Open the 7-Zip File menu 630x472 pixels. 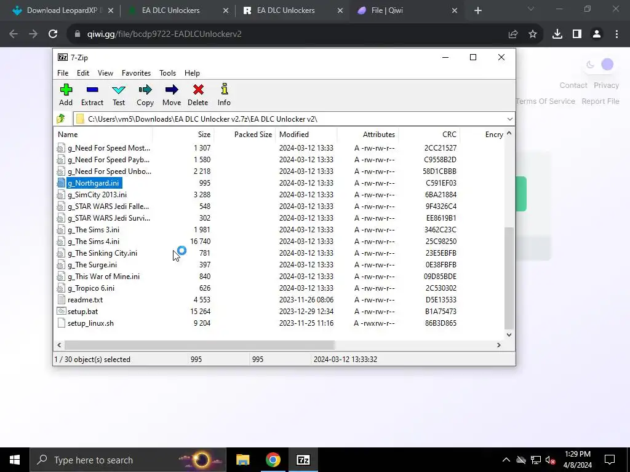[63, 73]
